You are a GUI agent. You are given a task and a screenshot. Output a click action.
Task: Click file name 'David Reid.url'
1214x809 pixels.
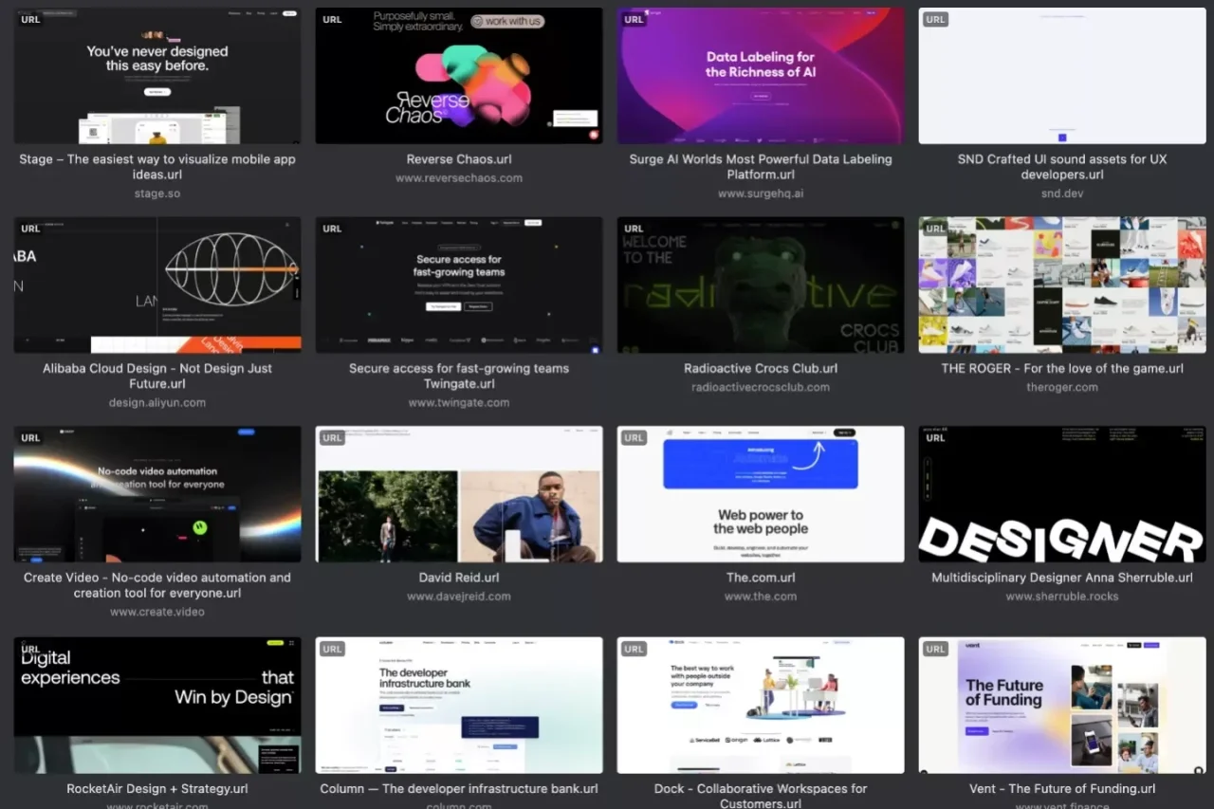(x=459, y=578)
